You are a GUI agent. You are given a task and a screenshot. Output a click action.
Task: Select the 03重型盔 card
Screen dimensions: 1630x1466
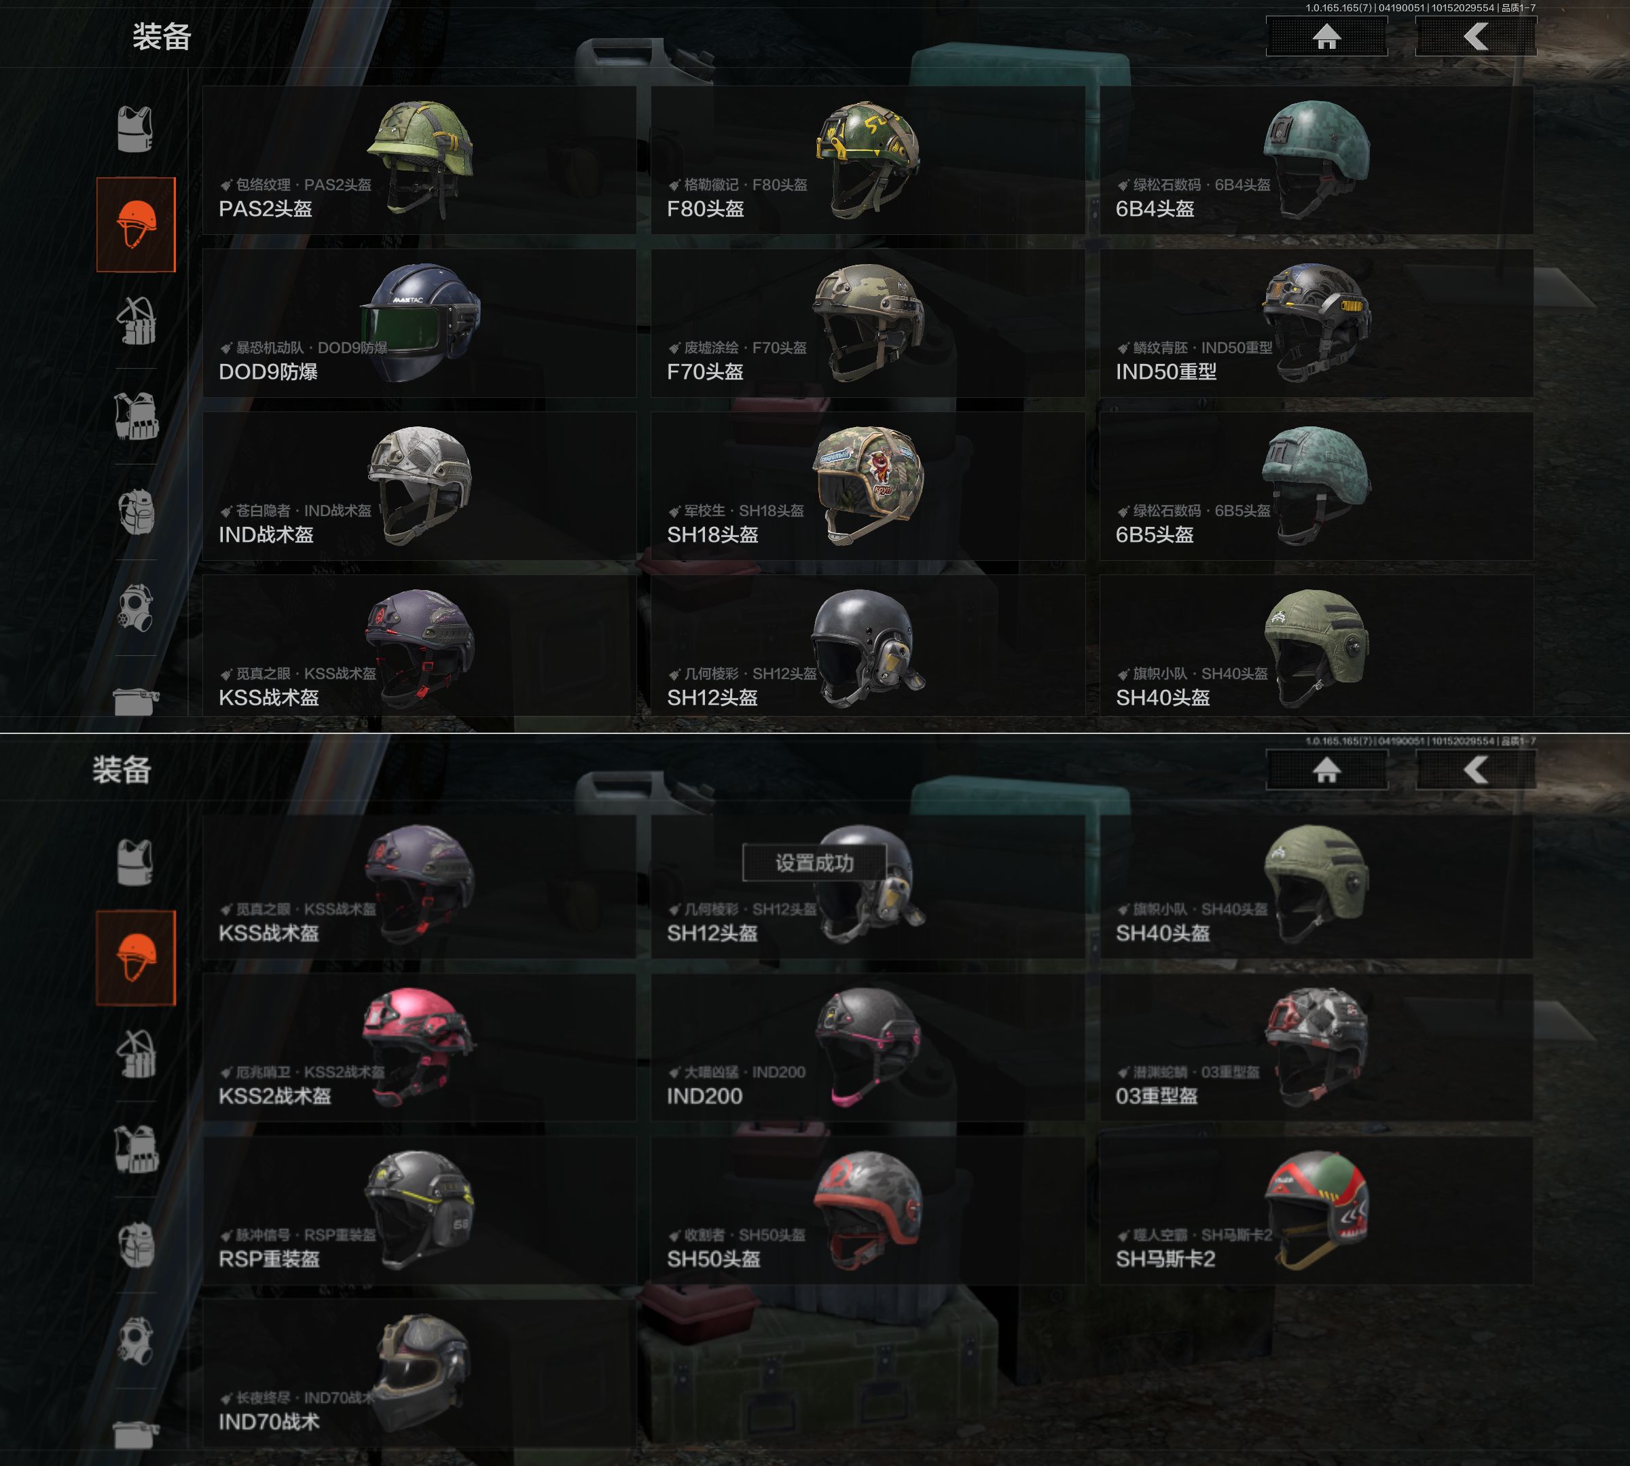[1317, 1047]
